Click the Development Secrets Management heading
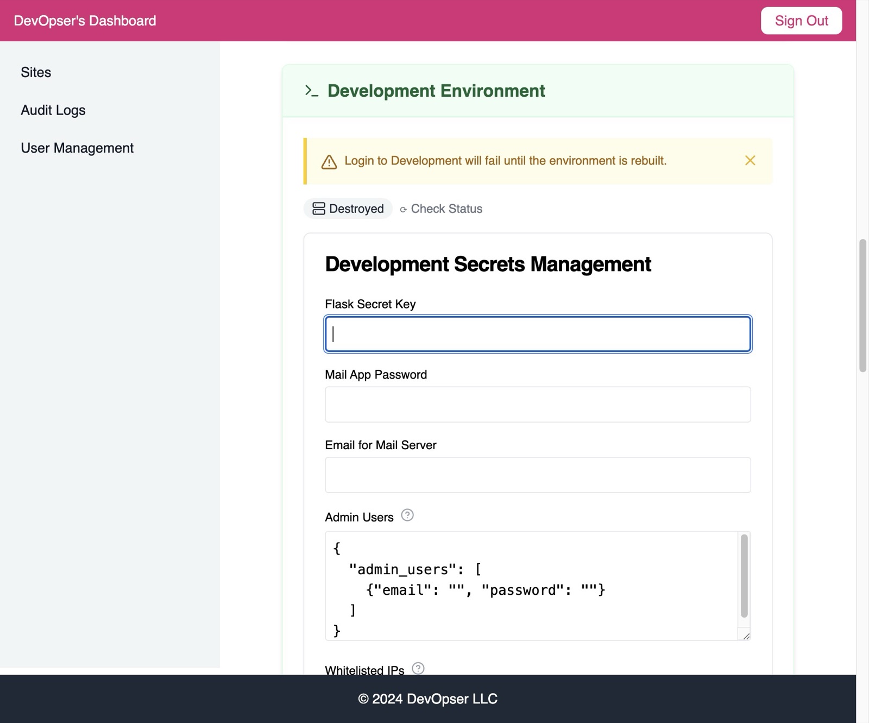The width and height of the screenshot is (869, 723). pyautogui.click(x=488, y=265)
